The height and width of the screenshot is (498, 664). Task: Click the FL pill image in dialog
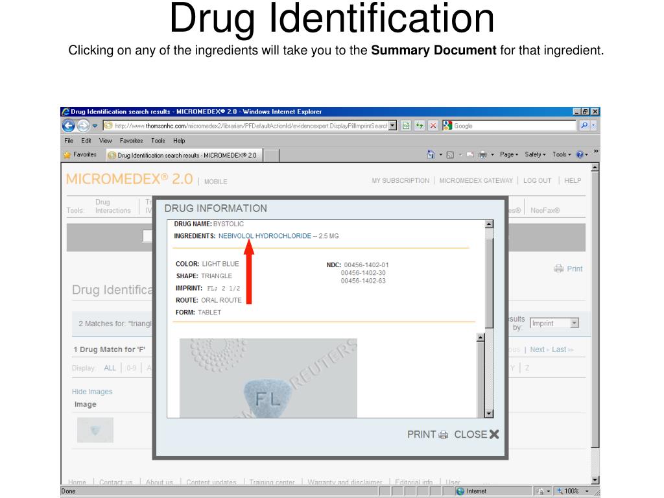(268, 378)
